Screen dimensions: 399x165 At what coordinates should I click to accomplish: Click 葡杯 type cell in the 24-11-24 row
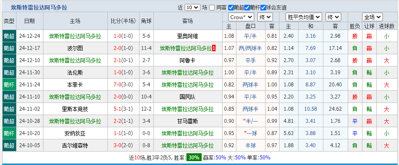point(9,85)
